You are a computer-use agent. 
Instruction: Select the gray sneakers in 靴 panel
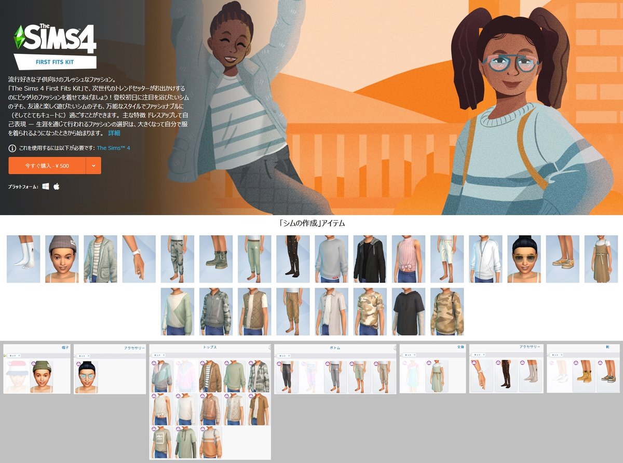[x=608, y=376]
